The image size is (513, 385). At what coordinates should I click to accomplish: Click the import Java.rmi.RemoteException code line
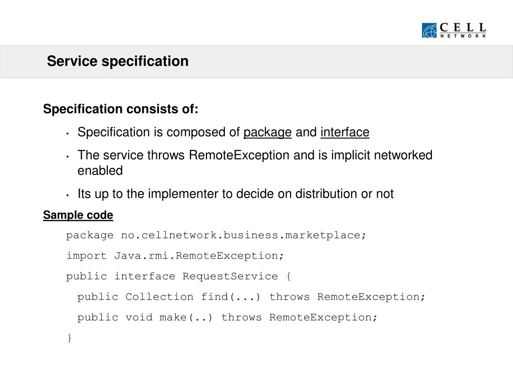[x=175, y=256]
